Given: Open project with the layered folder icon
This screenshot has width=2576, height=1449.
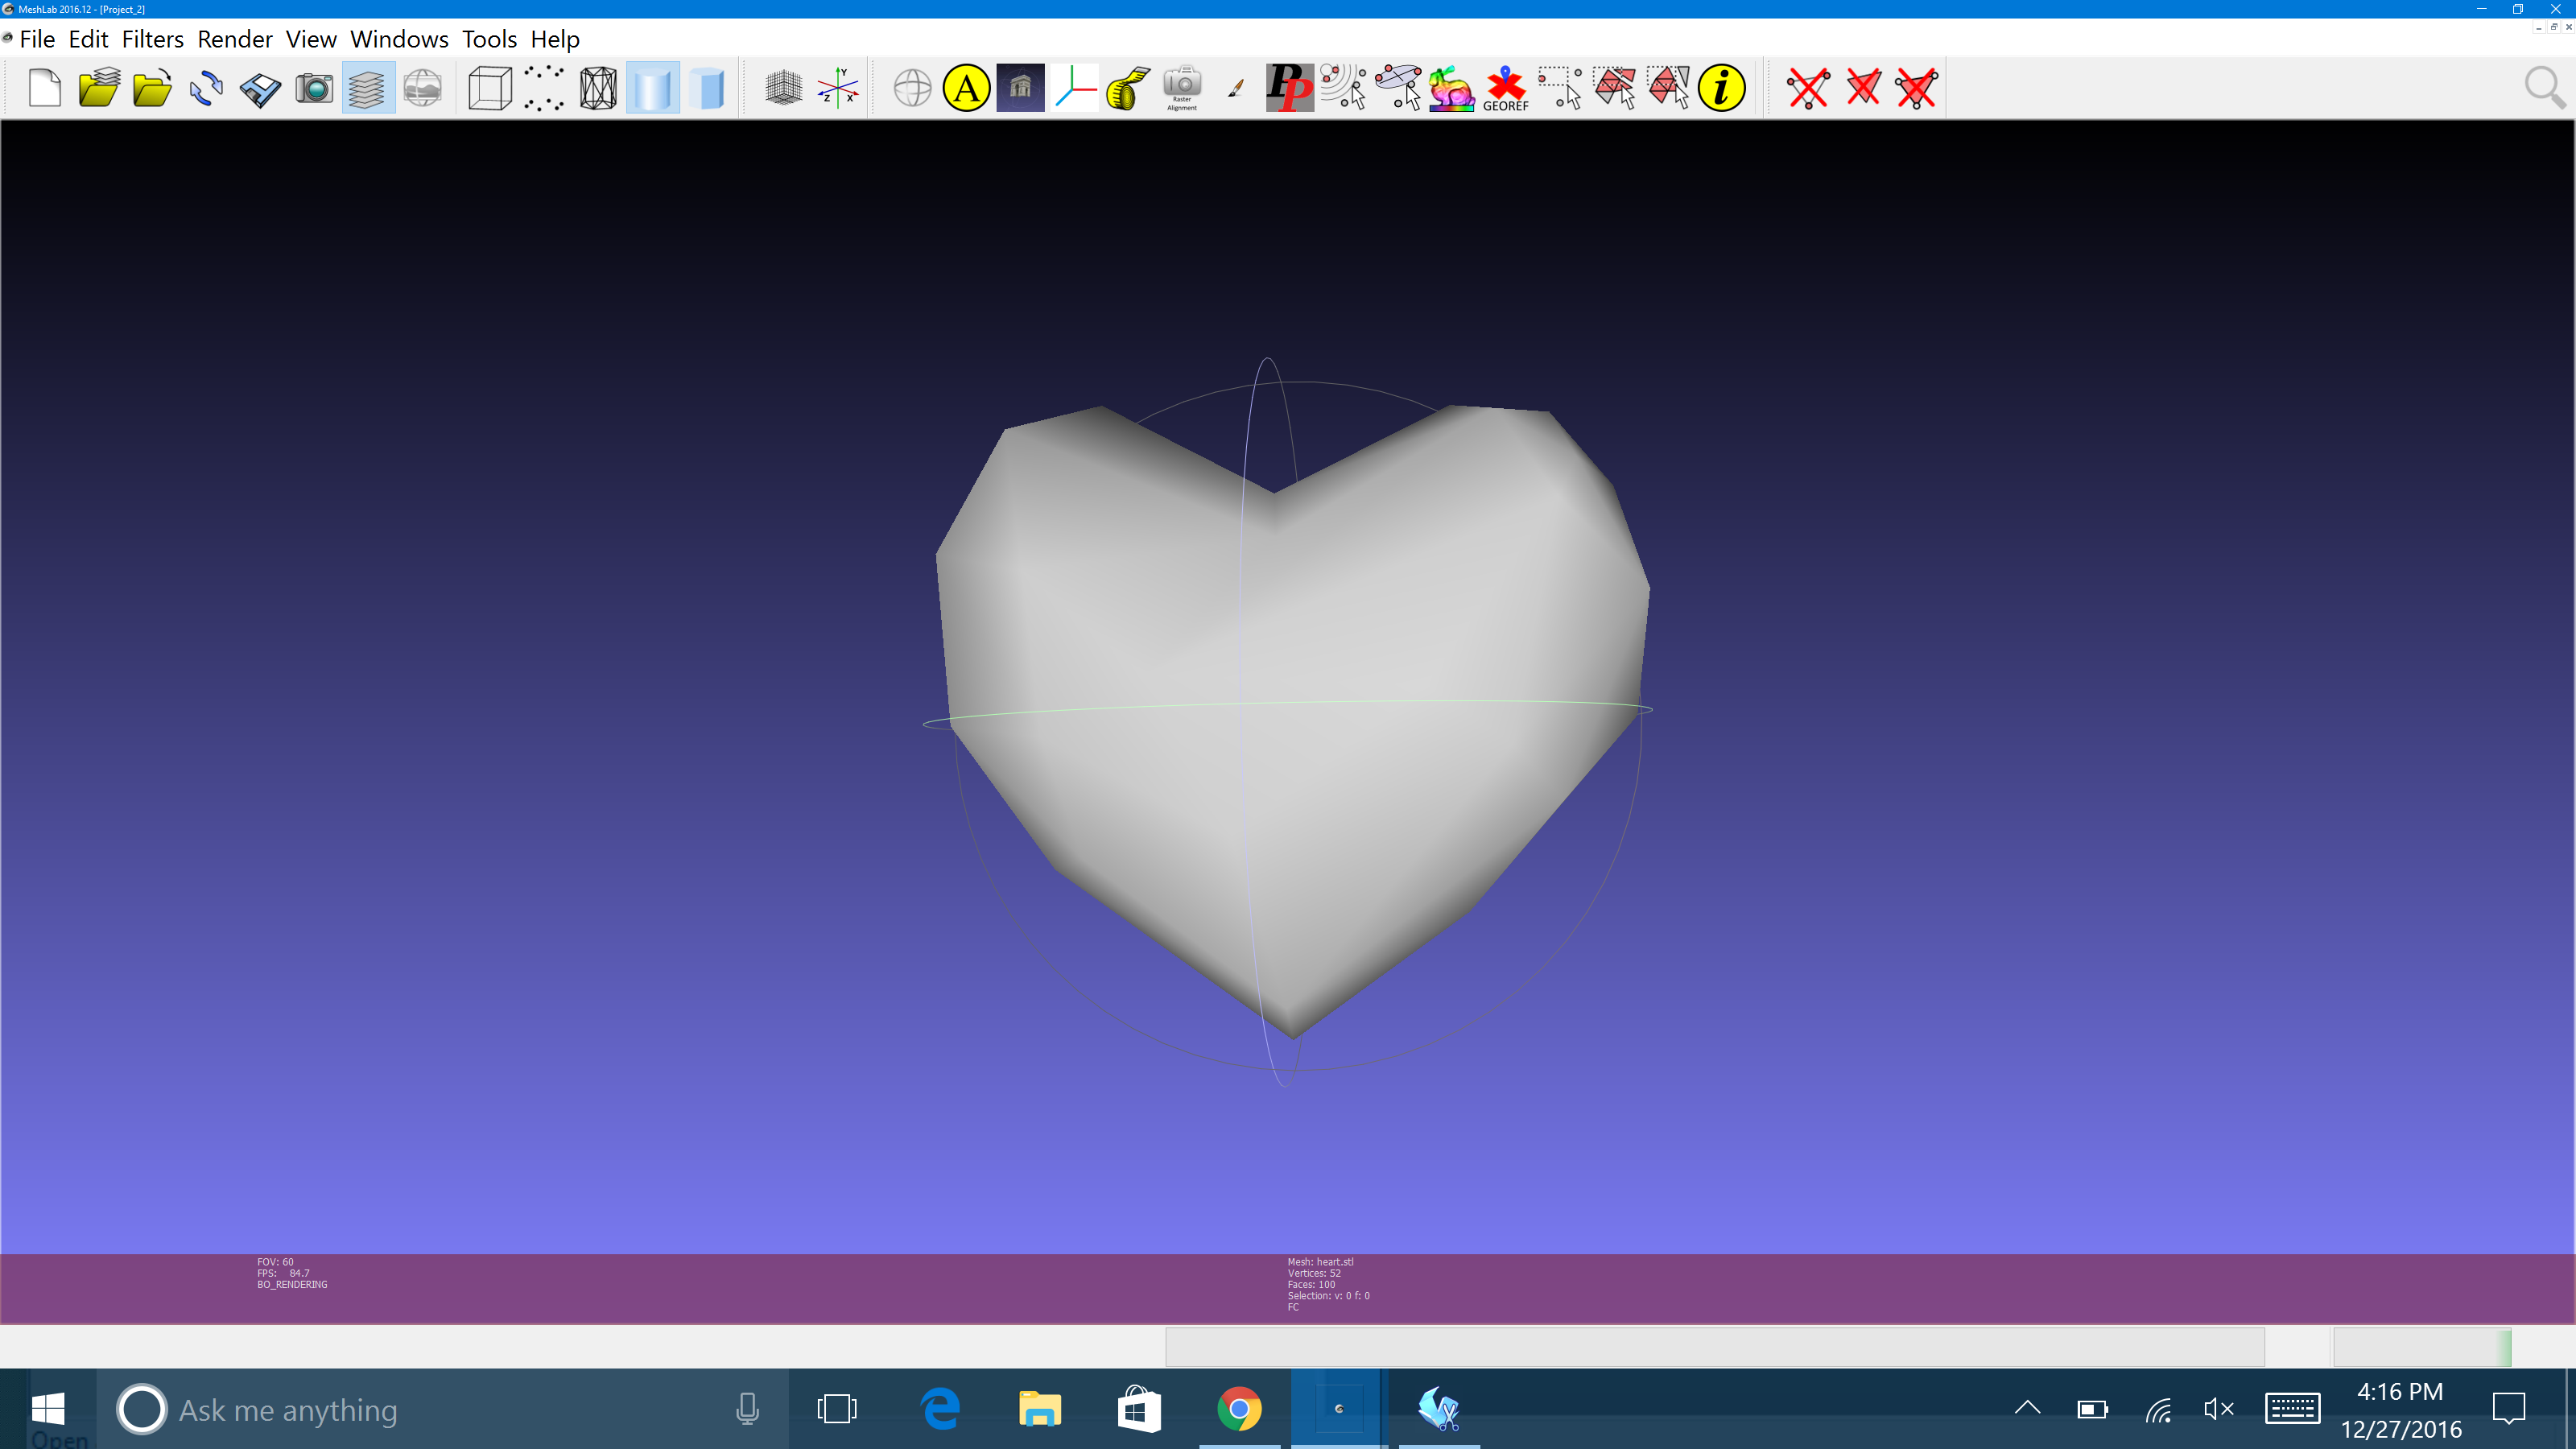Looking at the screenshot, I should (99, 88).
